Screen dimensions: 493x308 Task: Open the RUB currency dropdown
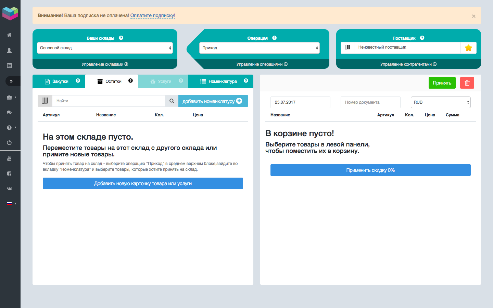[x=441, y=102]
